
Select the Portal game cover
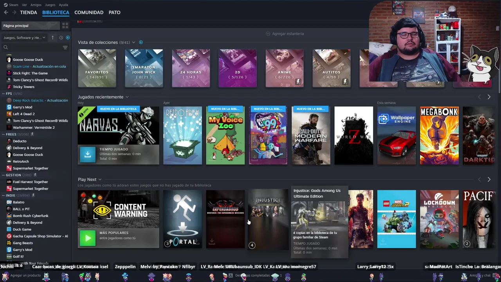pos(182,219)
